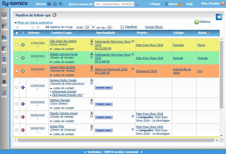
Task: Open the Utilitários tools icon
Action: 196,22
